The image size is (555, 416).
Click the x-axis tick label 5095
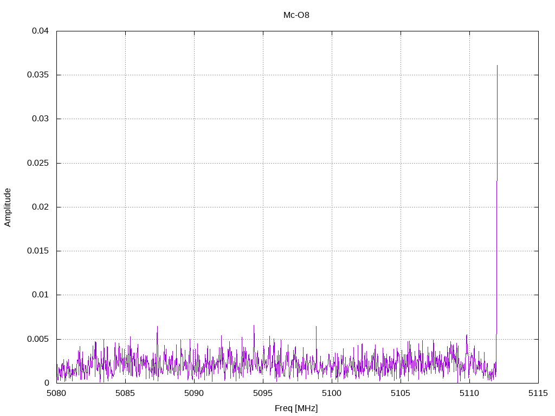[263, 393]
